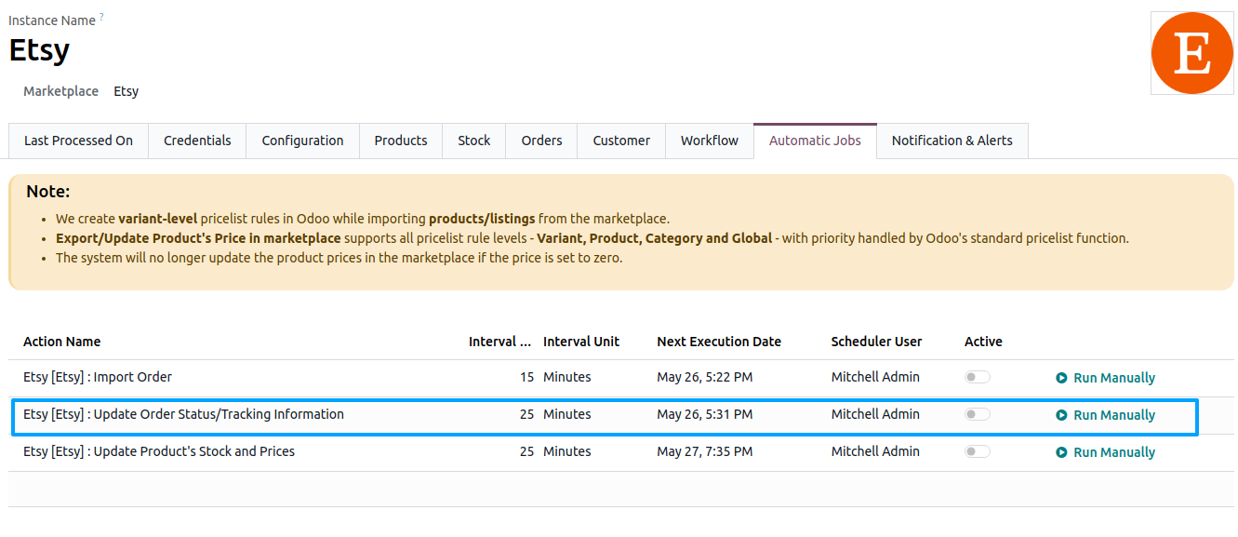This screenshot has width=1238, height=537.
Task: Click the truncated Interval number column header
Action: pos(499,342)
